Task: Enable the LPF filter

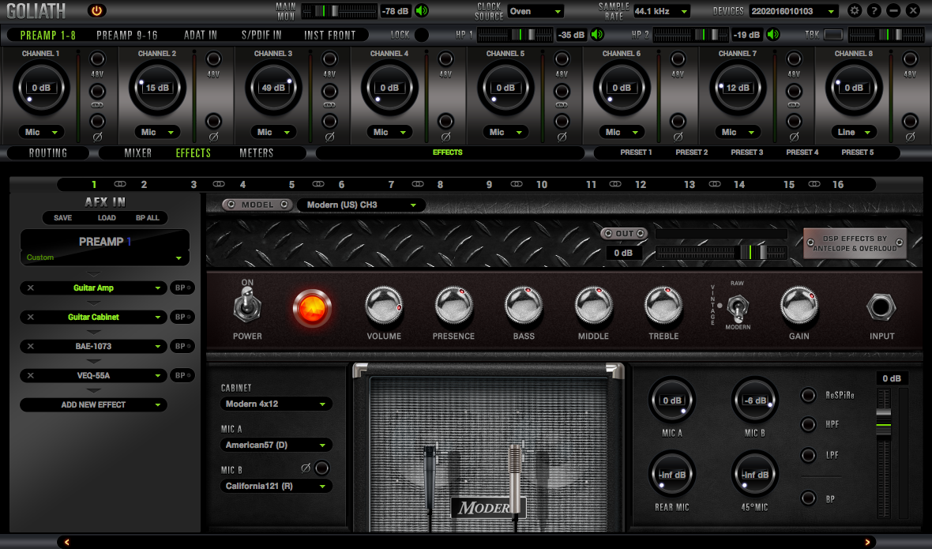Action: click(x=808, y=455)
